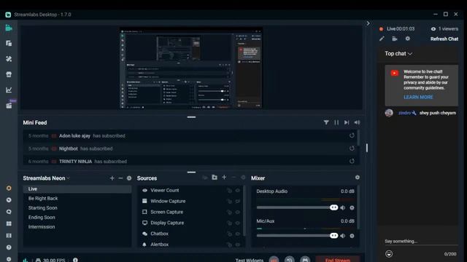
Task: Toggle Studio Mode columns icon in sidebar
Action: [9, 235]
